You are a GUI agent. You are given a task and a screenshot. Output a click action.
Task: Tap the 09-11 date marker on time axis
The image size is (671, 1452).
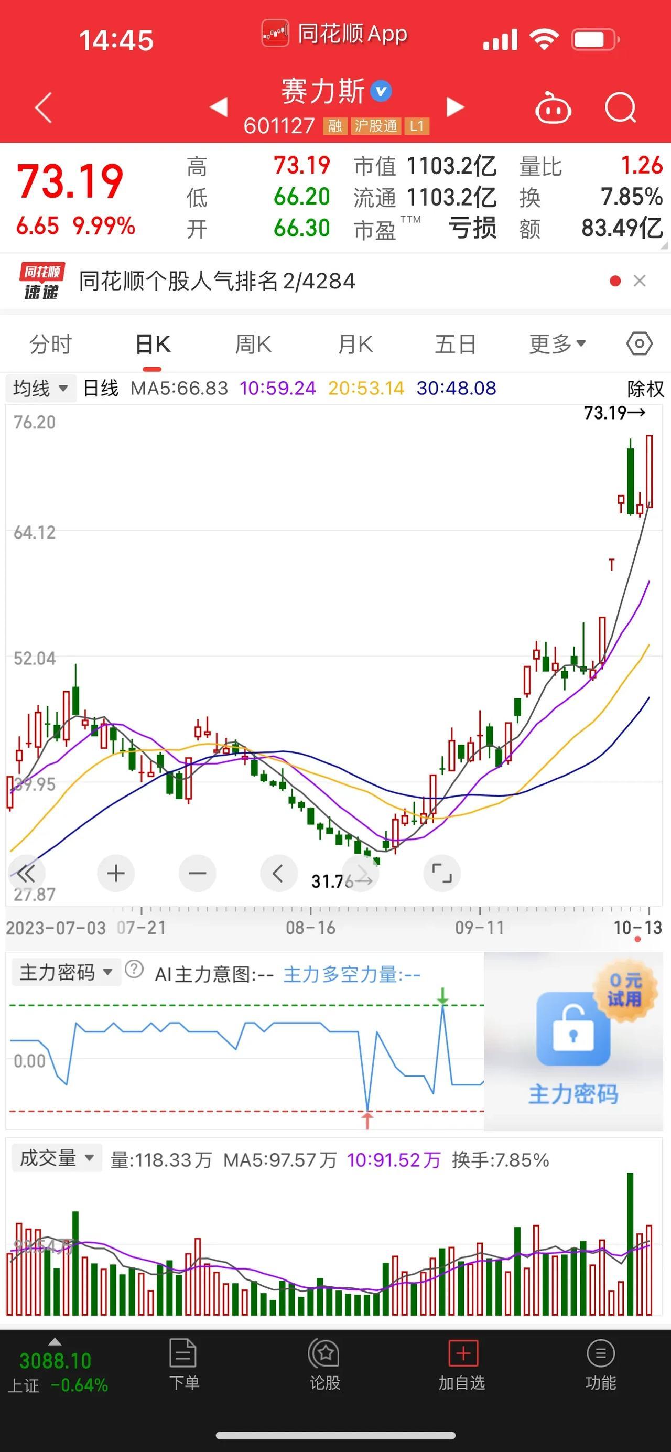pyautogui.click(x=480, y=927)
